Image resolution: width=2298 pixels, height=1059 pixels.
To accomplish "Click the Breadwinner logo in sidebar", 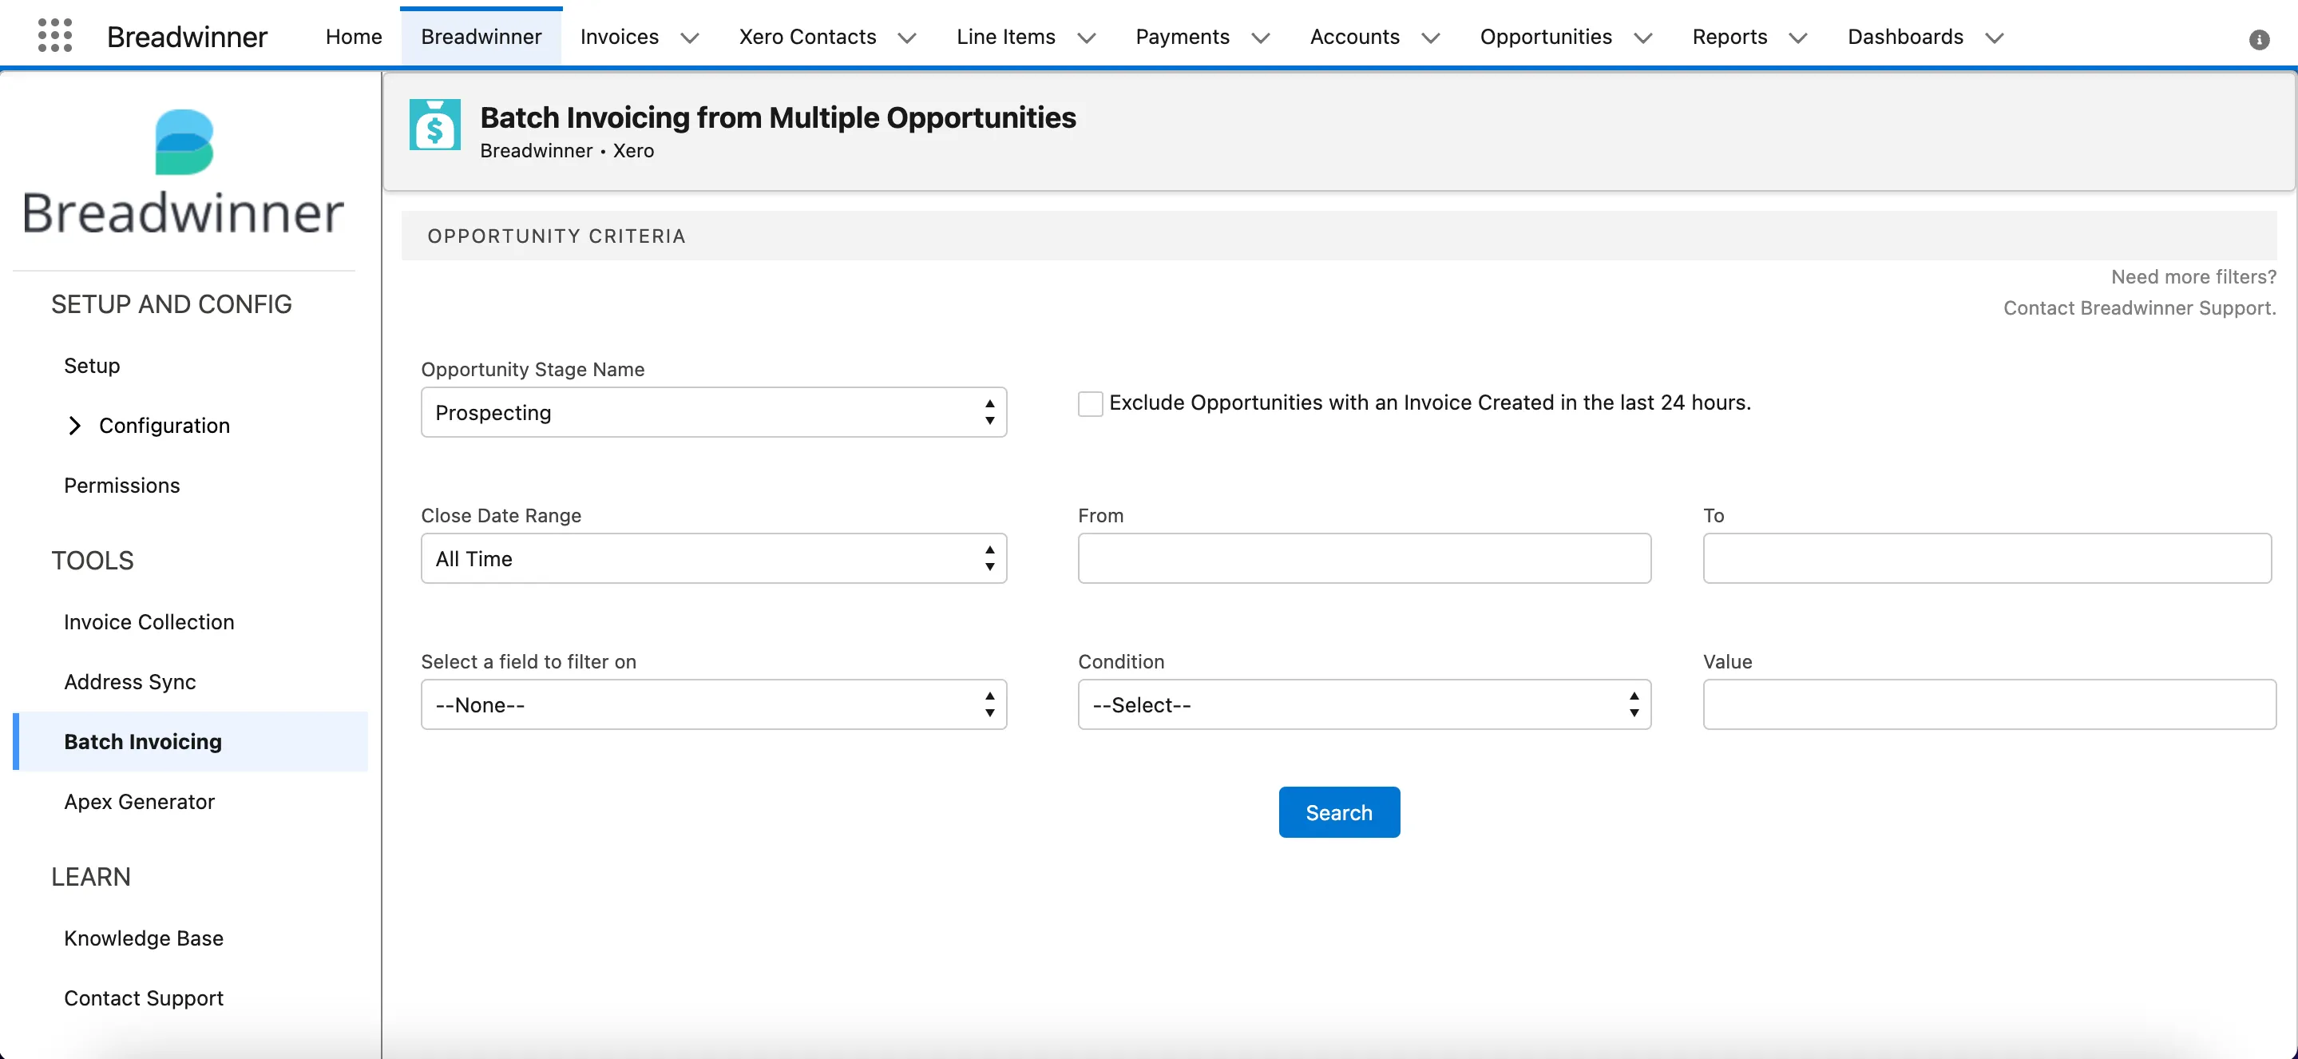I will point(184,173).
